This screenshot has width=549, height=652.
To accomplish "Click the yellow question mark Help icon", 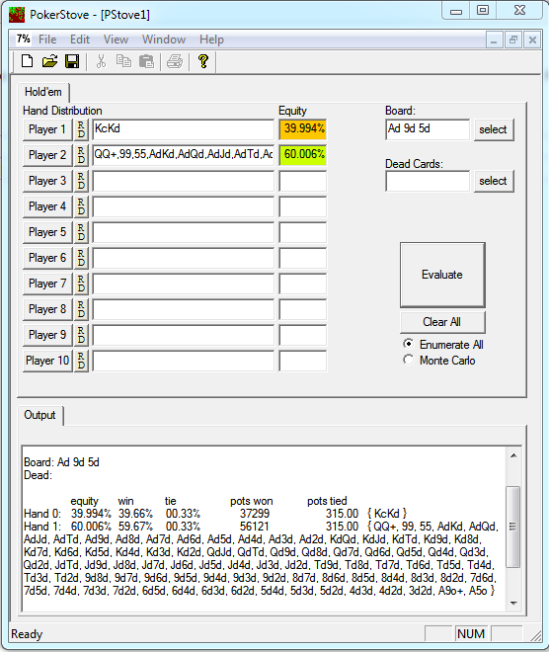I will tap(203, 61).
